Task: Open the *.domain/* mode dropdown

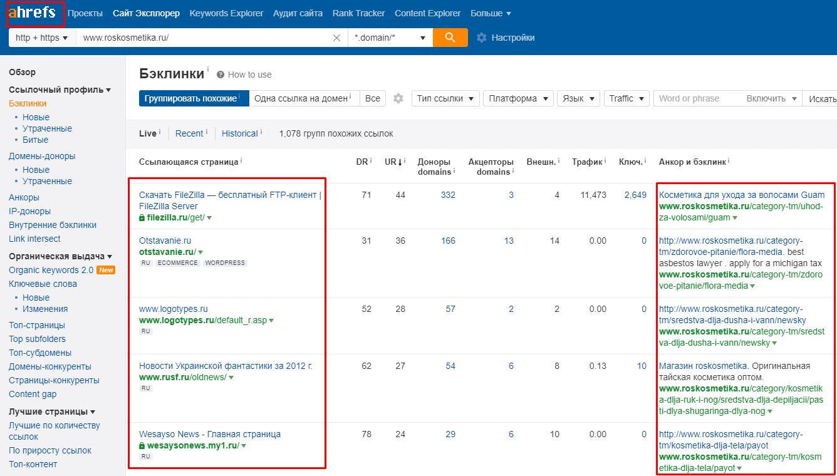Action: pyautogui.click(x=390, y=38)
